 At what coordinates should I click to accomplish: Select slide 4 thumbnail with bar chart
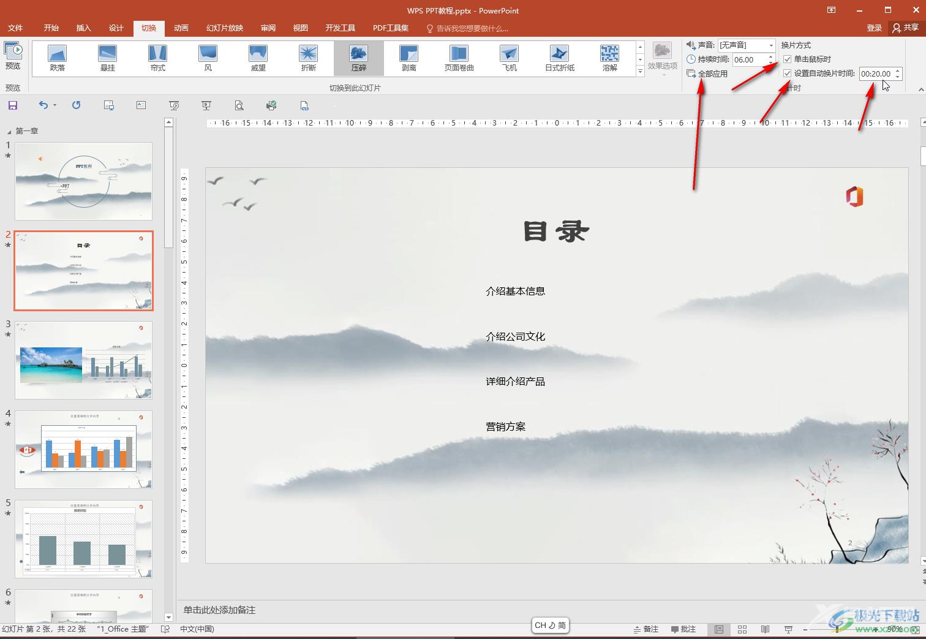(x=83, y=450)
